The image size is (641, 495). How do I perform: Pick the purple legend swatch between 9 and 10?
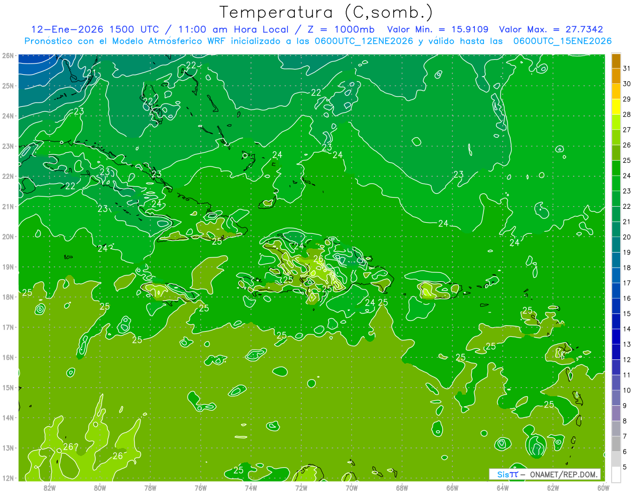[616, 398]
